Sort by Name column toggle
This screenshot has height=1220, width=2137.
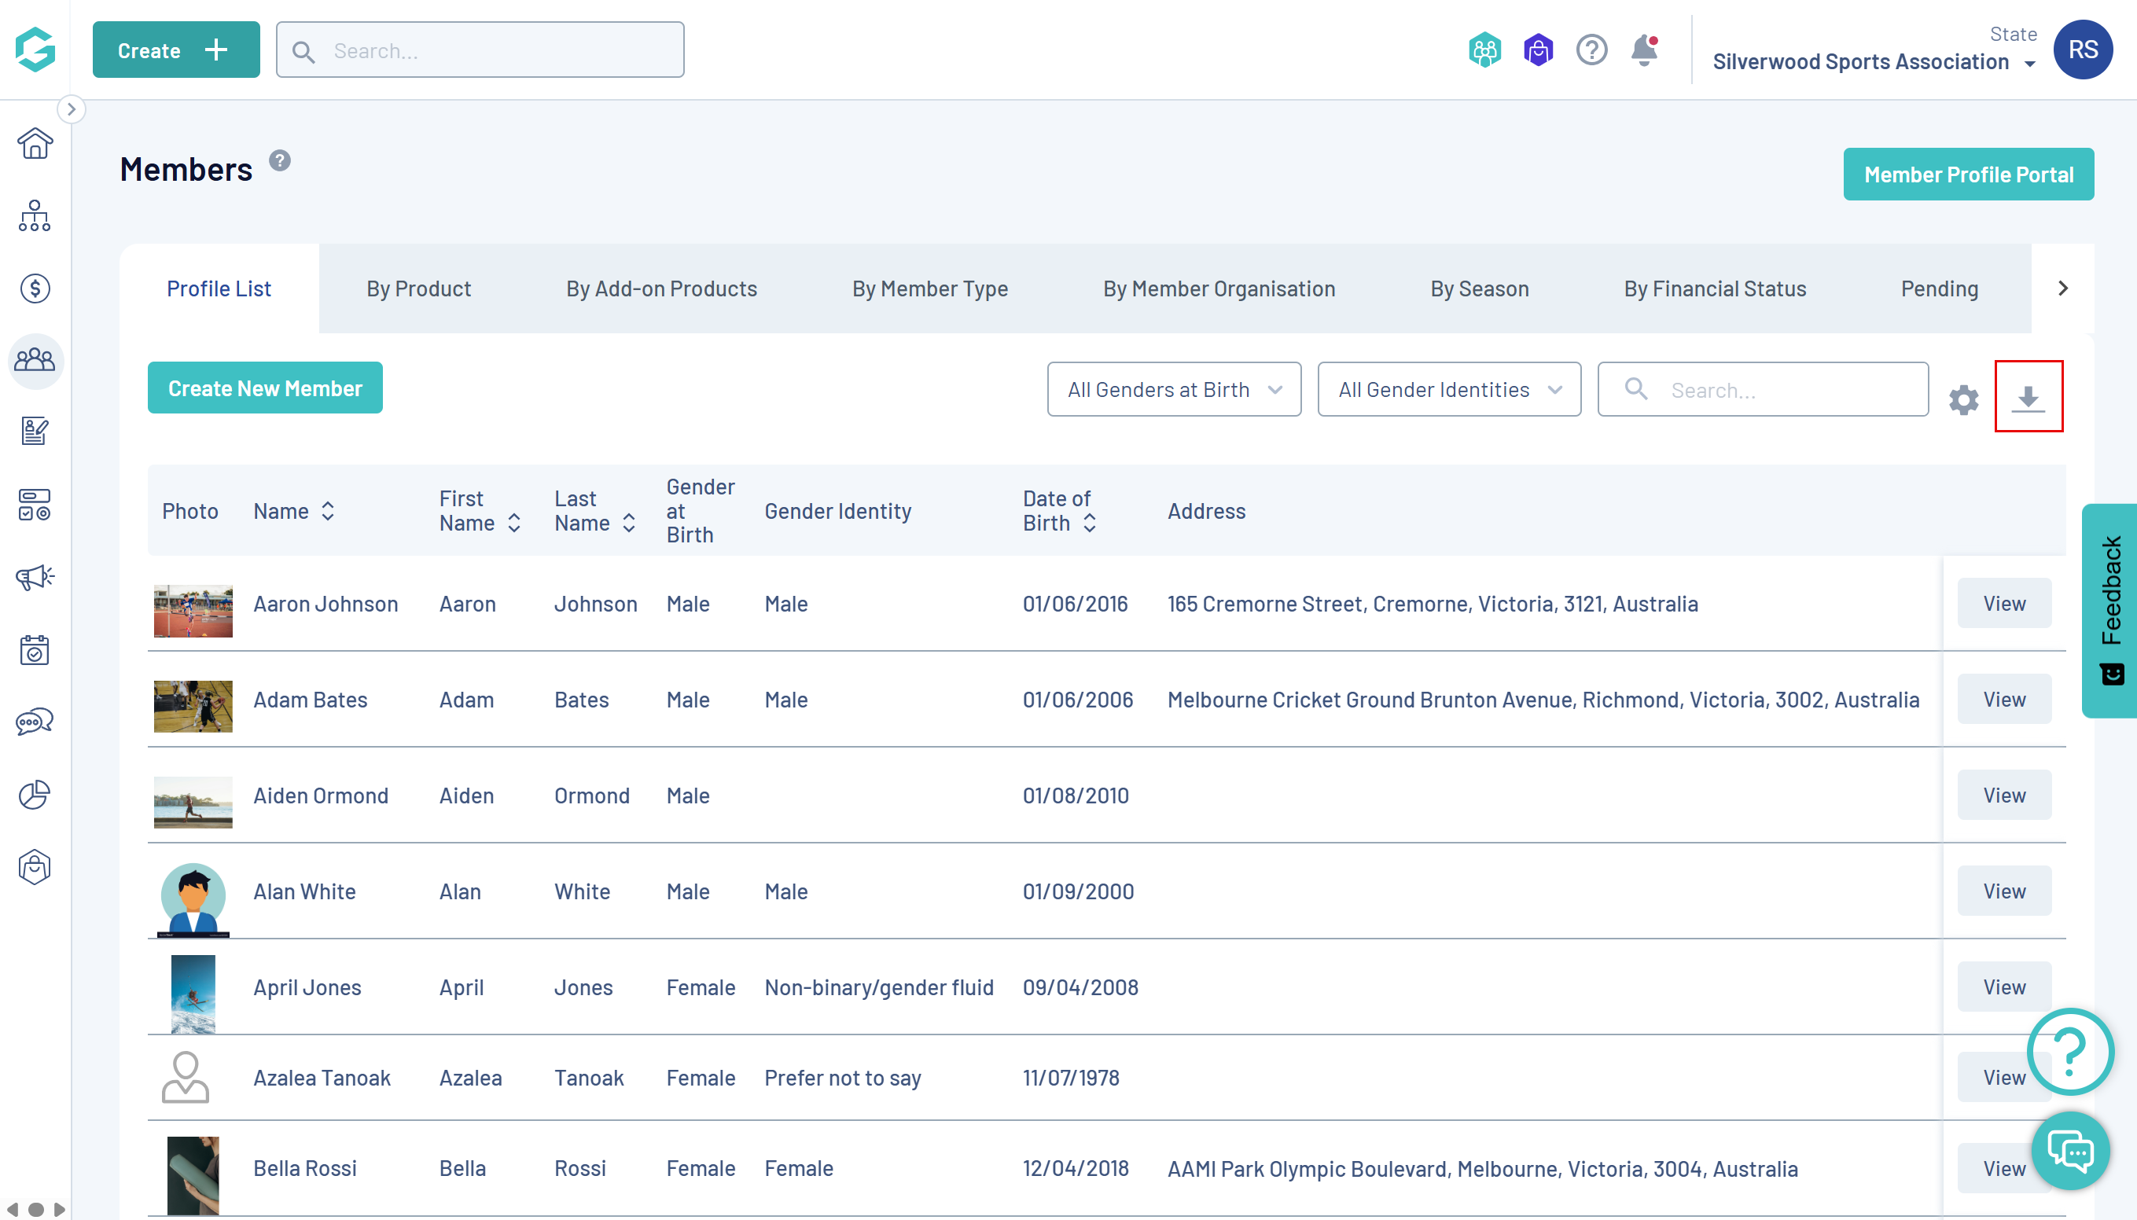pos(328,511)
